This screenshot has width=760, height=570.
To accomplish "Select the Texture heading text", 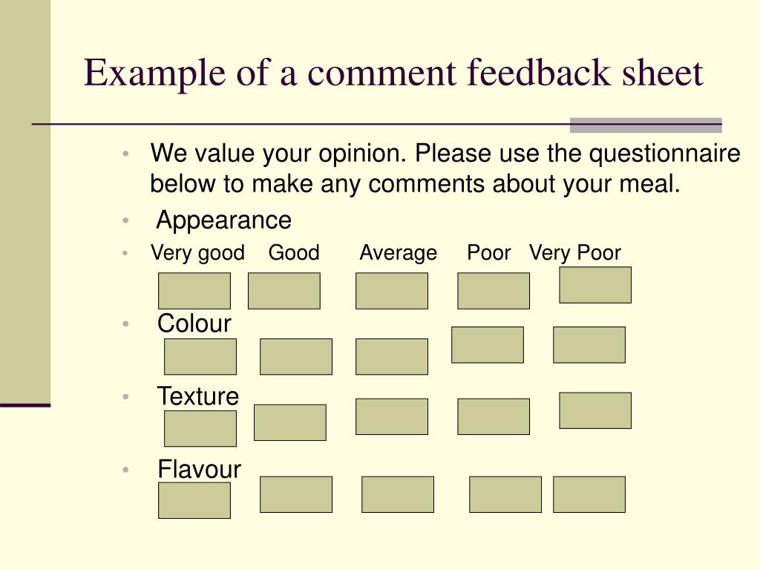I will coord(197,396).
